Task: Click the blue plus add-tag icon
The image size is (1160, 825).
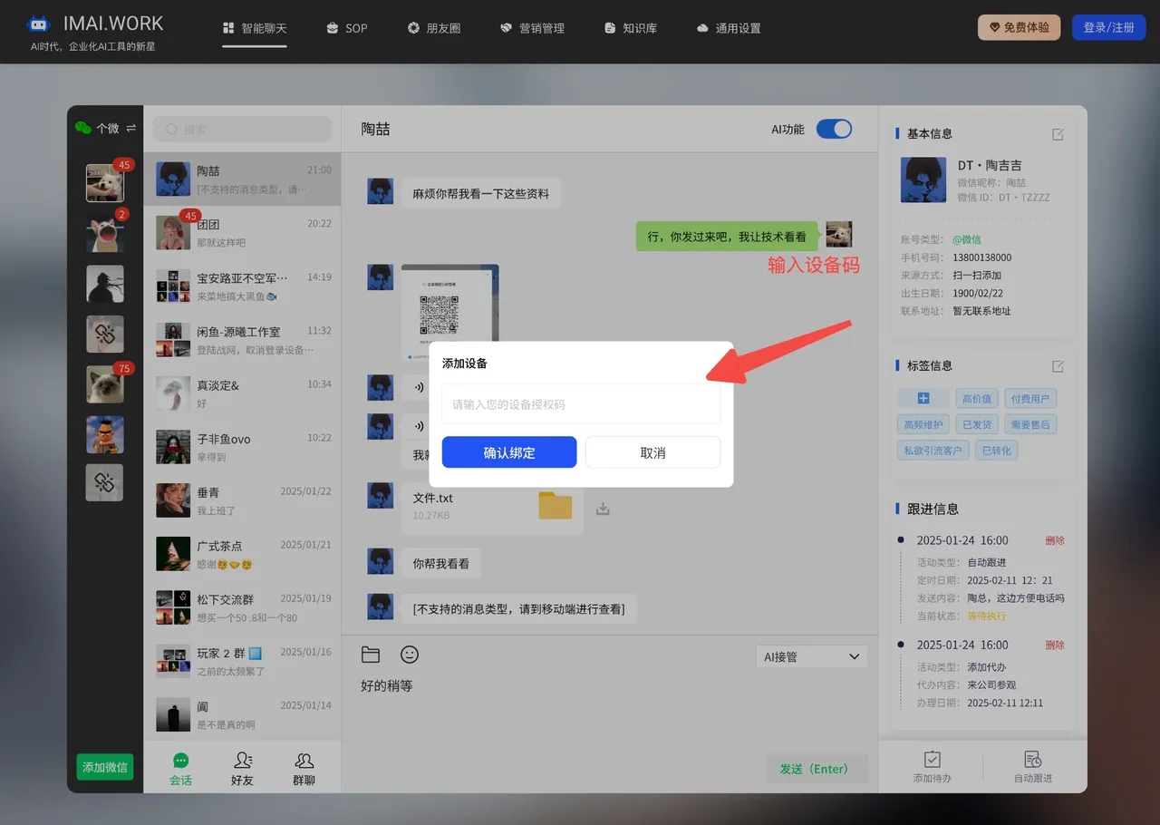Action: pyautogui.click(x=923, y=399)
